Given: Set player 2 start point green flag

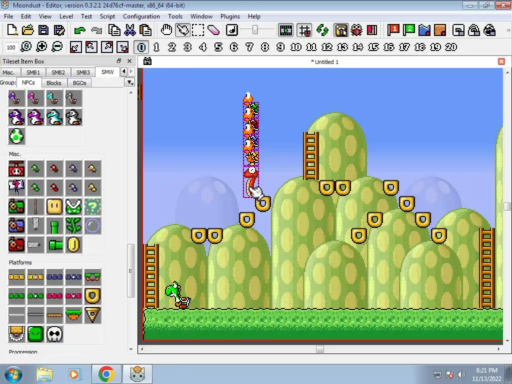Looking at the screenshot, I should (x=409, y=30).
